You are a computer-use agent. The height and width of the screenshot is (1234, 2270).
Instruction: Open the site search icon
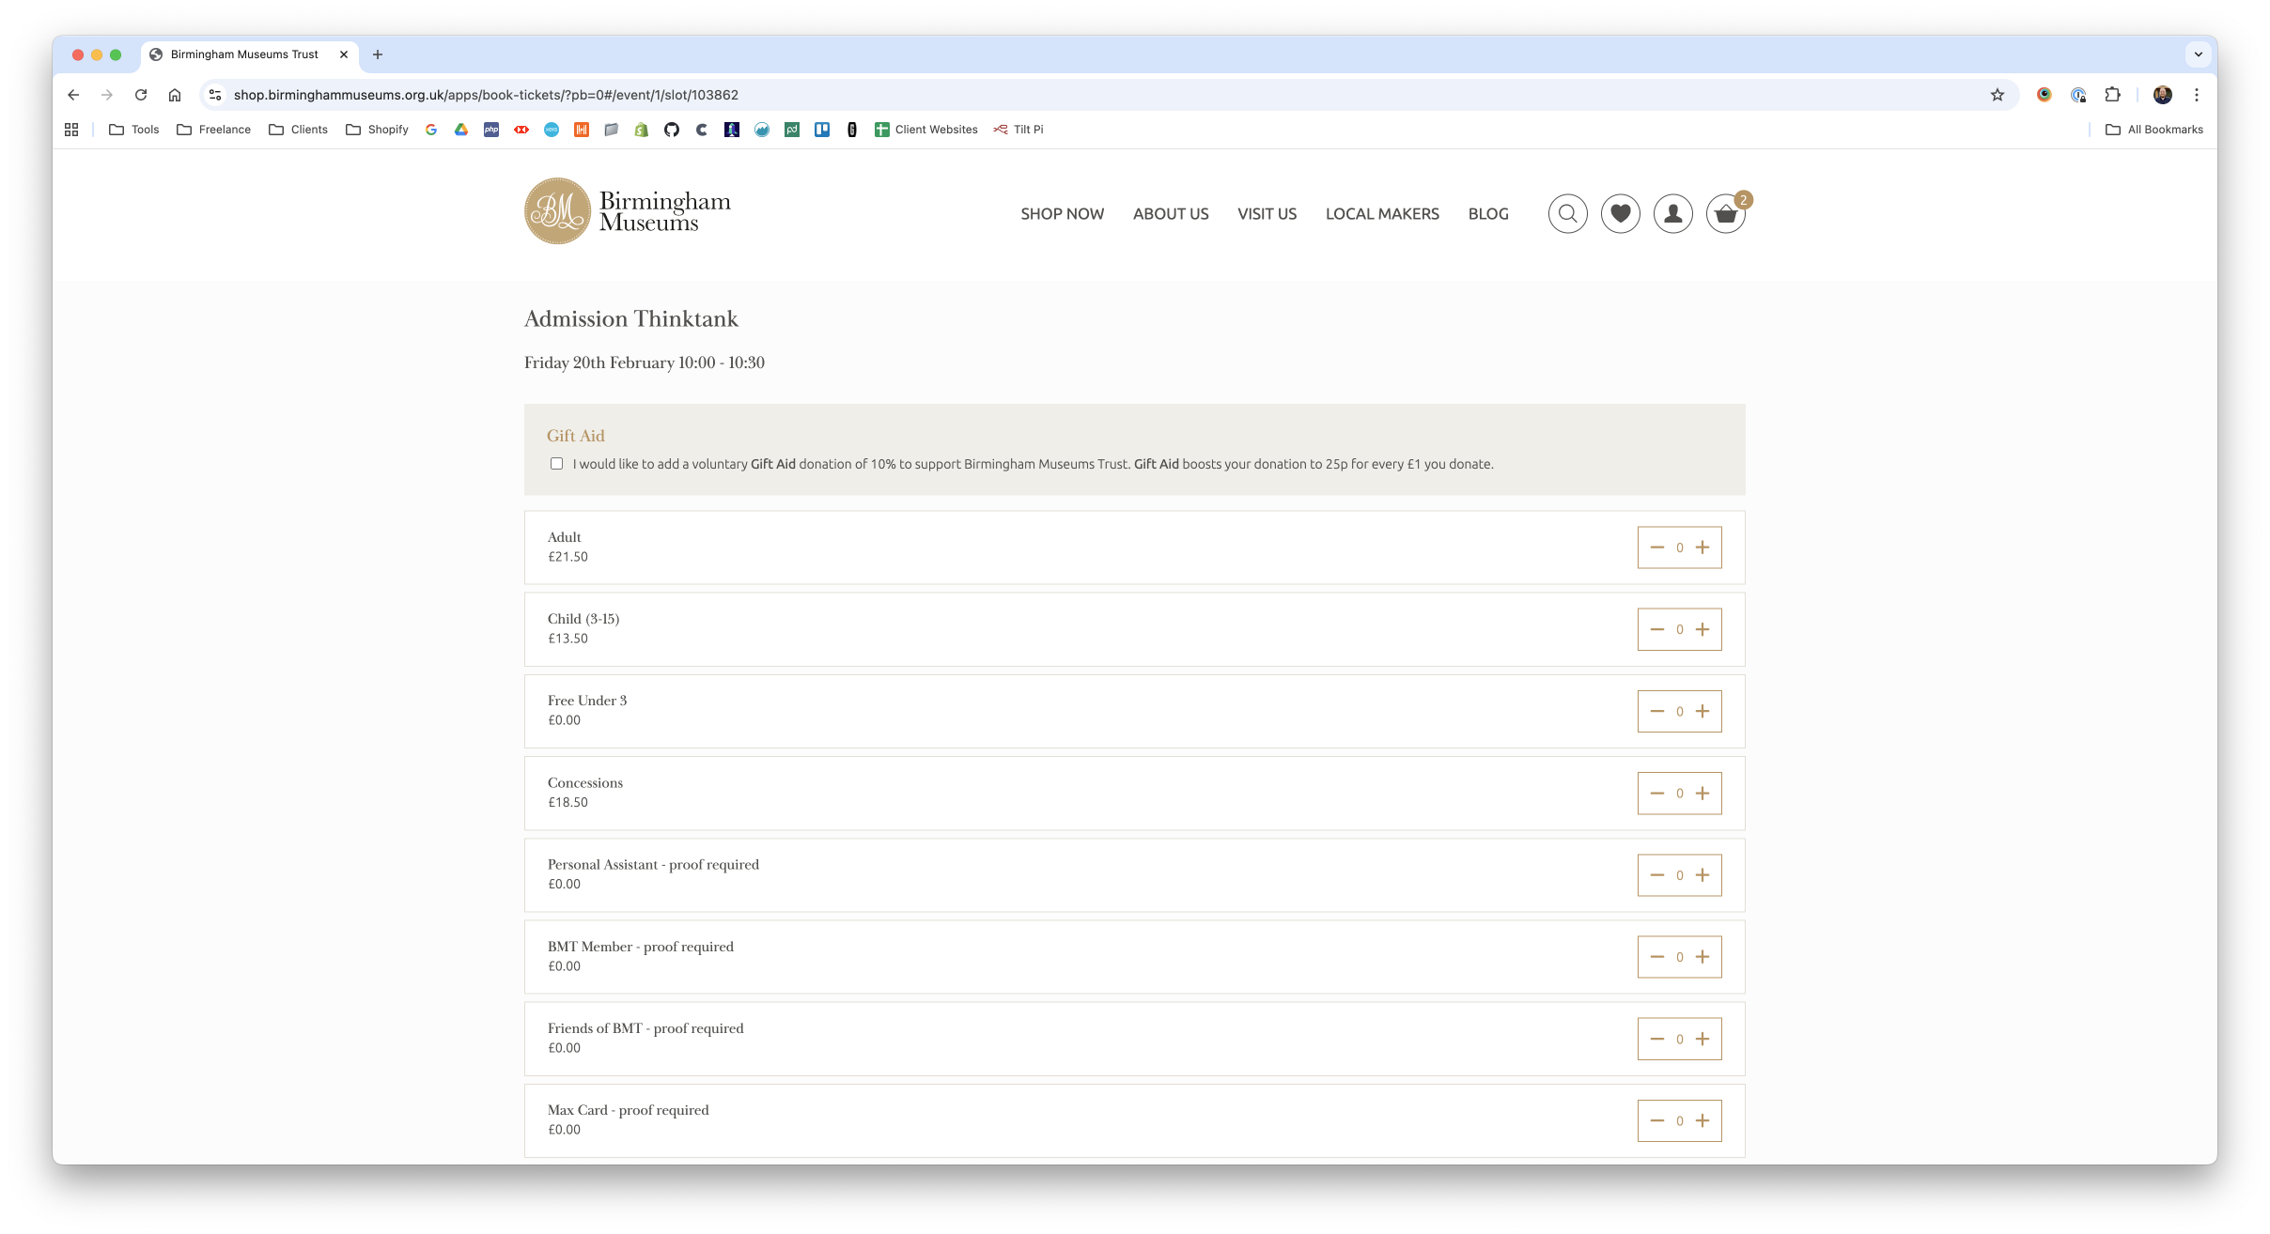[1565, 213]
